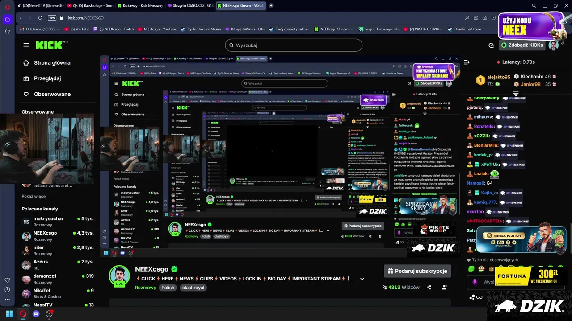Image resolution: width=572 pixels, height=321 pixels.
Task: Click the snapshot camera icon in address bar
Action: (x=485, y=18)
